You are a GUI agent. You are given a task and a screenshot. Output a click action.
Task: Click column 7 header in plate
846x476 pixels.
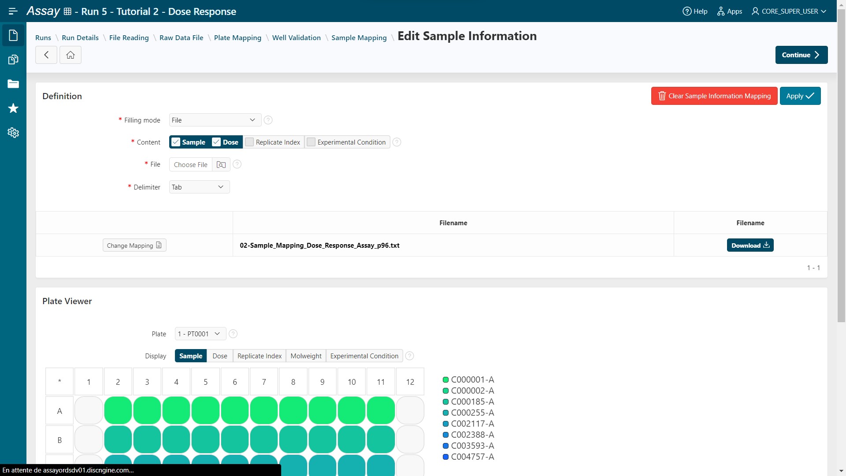click(264, 382)
